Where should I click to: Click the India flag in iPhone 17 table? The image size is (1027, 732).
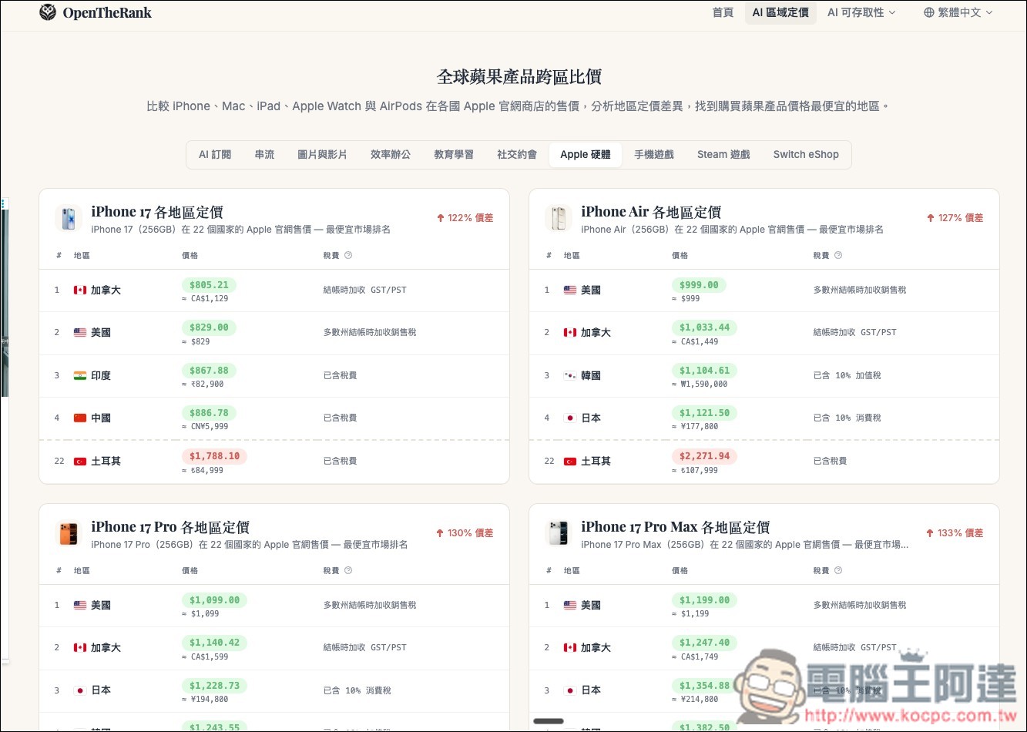coord(80,376)
